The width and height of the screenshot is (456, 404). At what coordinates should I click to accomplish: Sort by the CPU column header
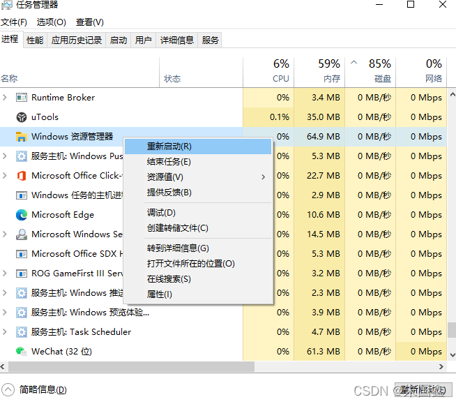268,72
